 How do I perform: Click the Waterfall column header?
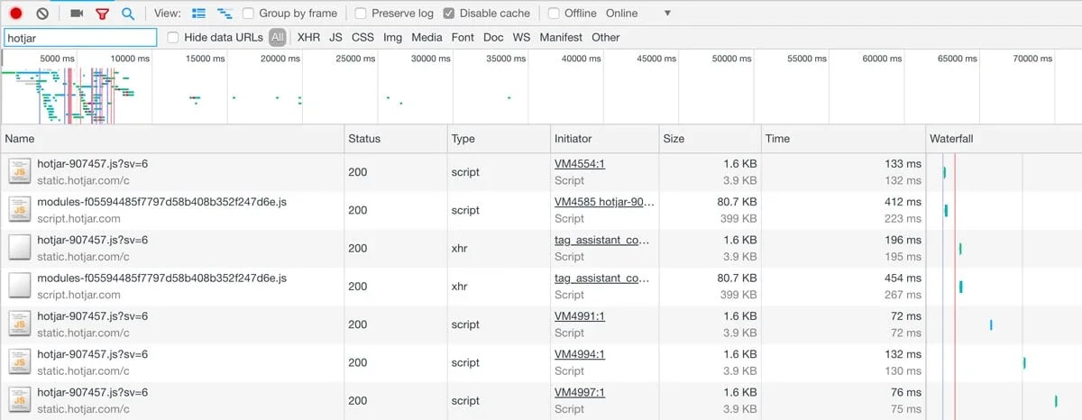click(x=1004, y=139)
